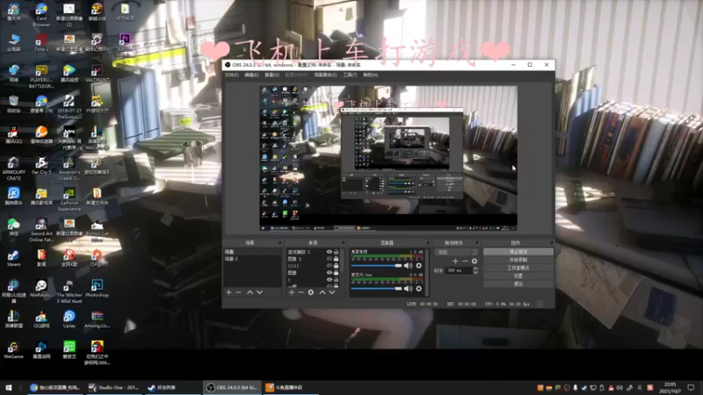
Task: Open The Witcher 3 desktop shortcut
Action: pyautogui.click(x=69, y=291)
